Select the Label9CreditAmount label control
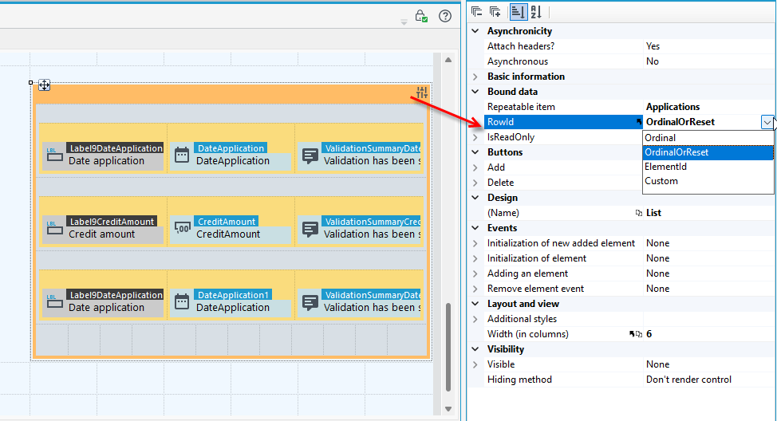The width and height of the screenshot is (777, 421). 103,228
